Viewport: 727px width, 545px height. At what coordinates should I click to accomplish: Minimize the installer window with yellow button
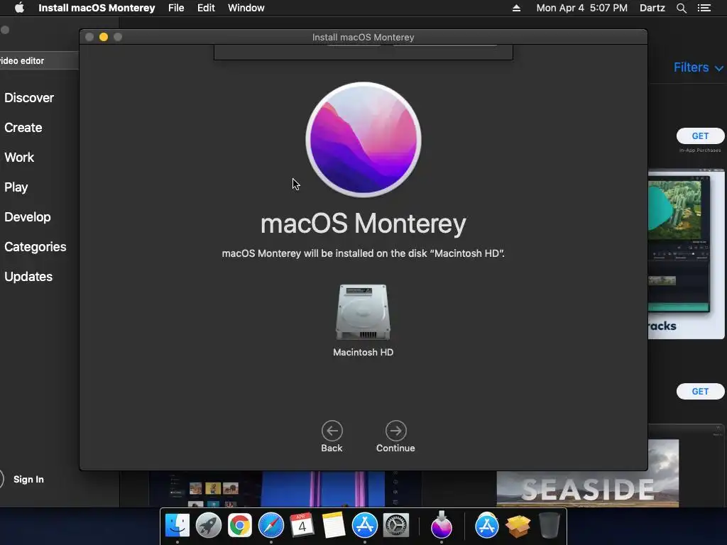tap(104, 37)
